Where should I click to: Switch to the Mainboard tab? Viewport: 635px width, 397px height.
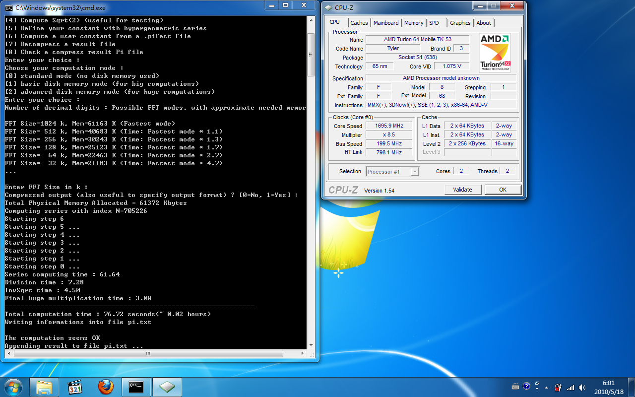[x=386, y=23]
